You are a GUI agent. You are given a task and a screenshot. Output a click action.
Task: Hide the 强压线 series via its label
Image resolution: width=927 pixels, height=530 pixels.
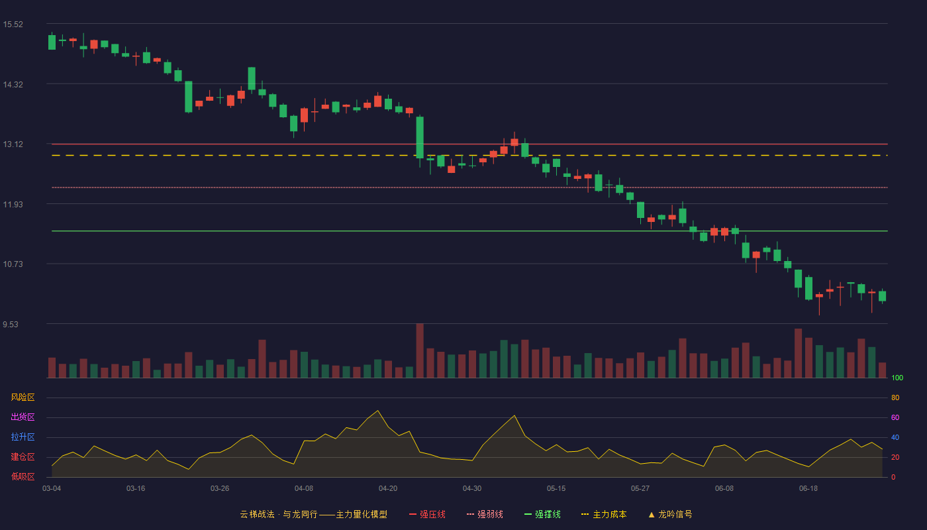(x=432, y=514)
